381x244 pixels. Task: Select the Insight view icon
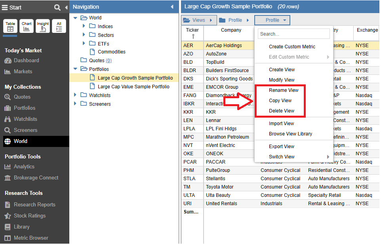(x=43, y=26)
